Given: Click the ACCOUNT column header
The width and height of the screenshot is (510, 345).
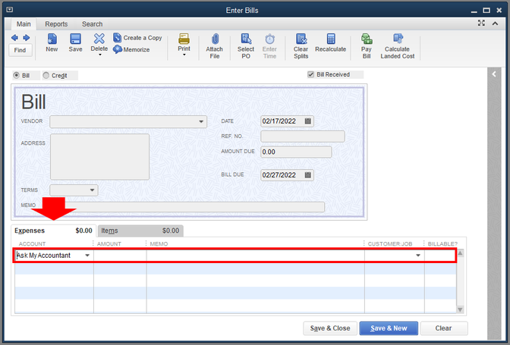Looking at the screenshot, I should coord(32,244).
